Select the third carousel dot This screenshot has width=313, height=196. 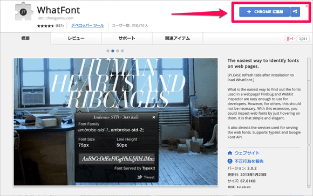click(118, 51)
